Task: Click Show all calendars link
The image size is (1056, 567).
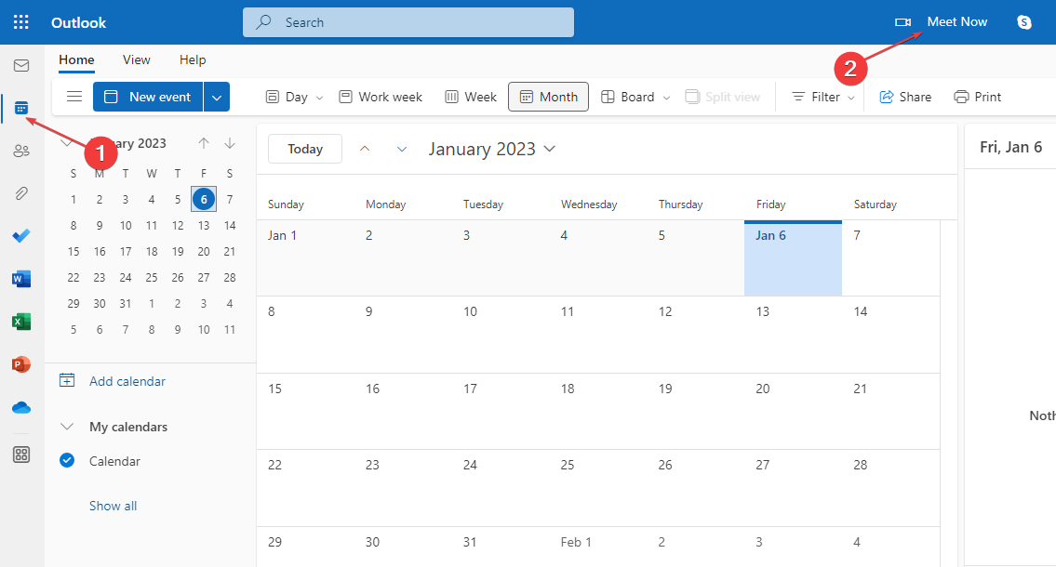Action: tap(114, 506)
